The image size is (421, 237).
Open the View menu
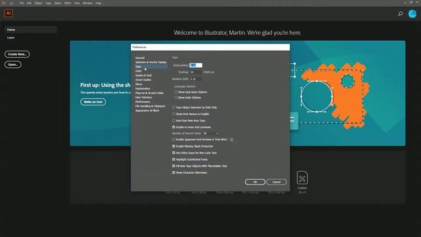(77, 3)
